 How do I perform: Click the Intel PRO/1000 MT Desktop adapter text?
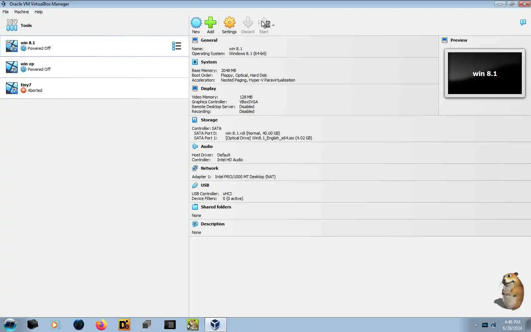[x=245, y=177]
